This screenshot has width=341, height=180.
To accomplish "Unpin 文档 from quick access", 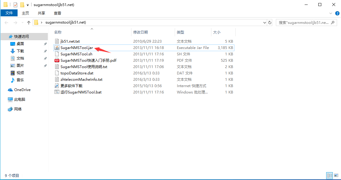I will tap(45, 58).
